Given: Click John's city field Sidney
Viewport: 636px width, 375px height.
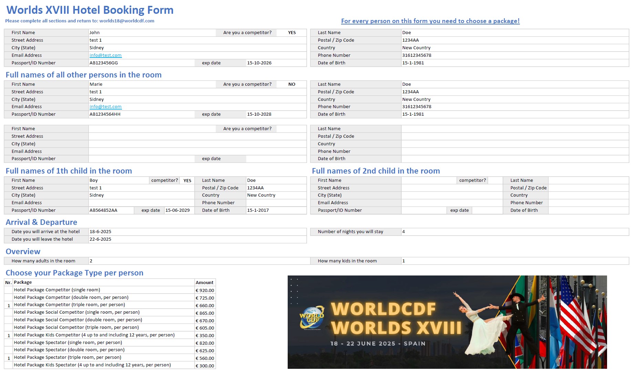Looking at the screenshot, I should [197, 48].
